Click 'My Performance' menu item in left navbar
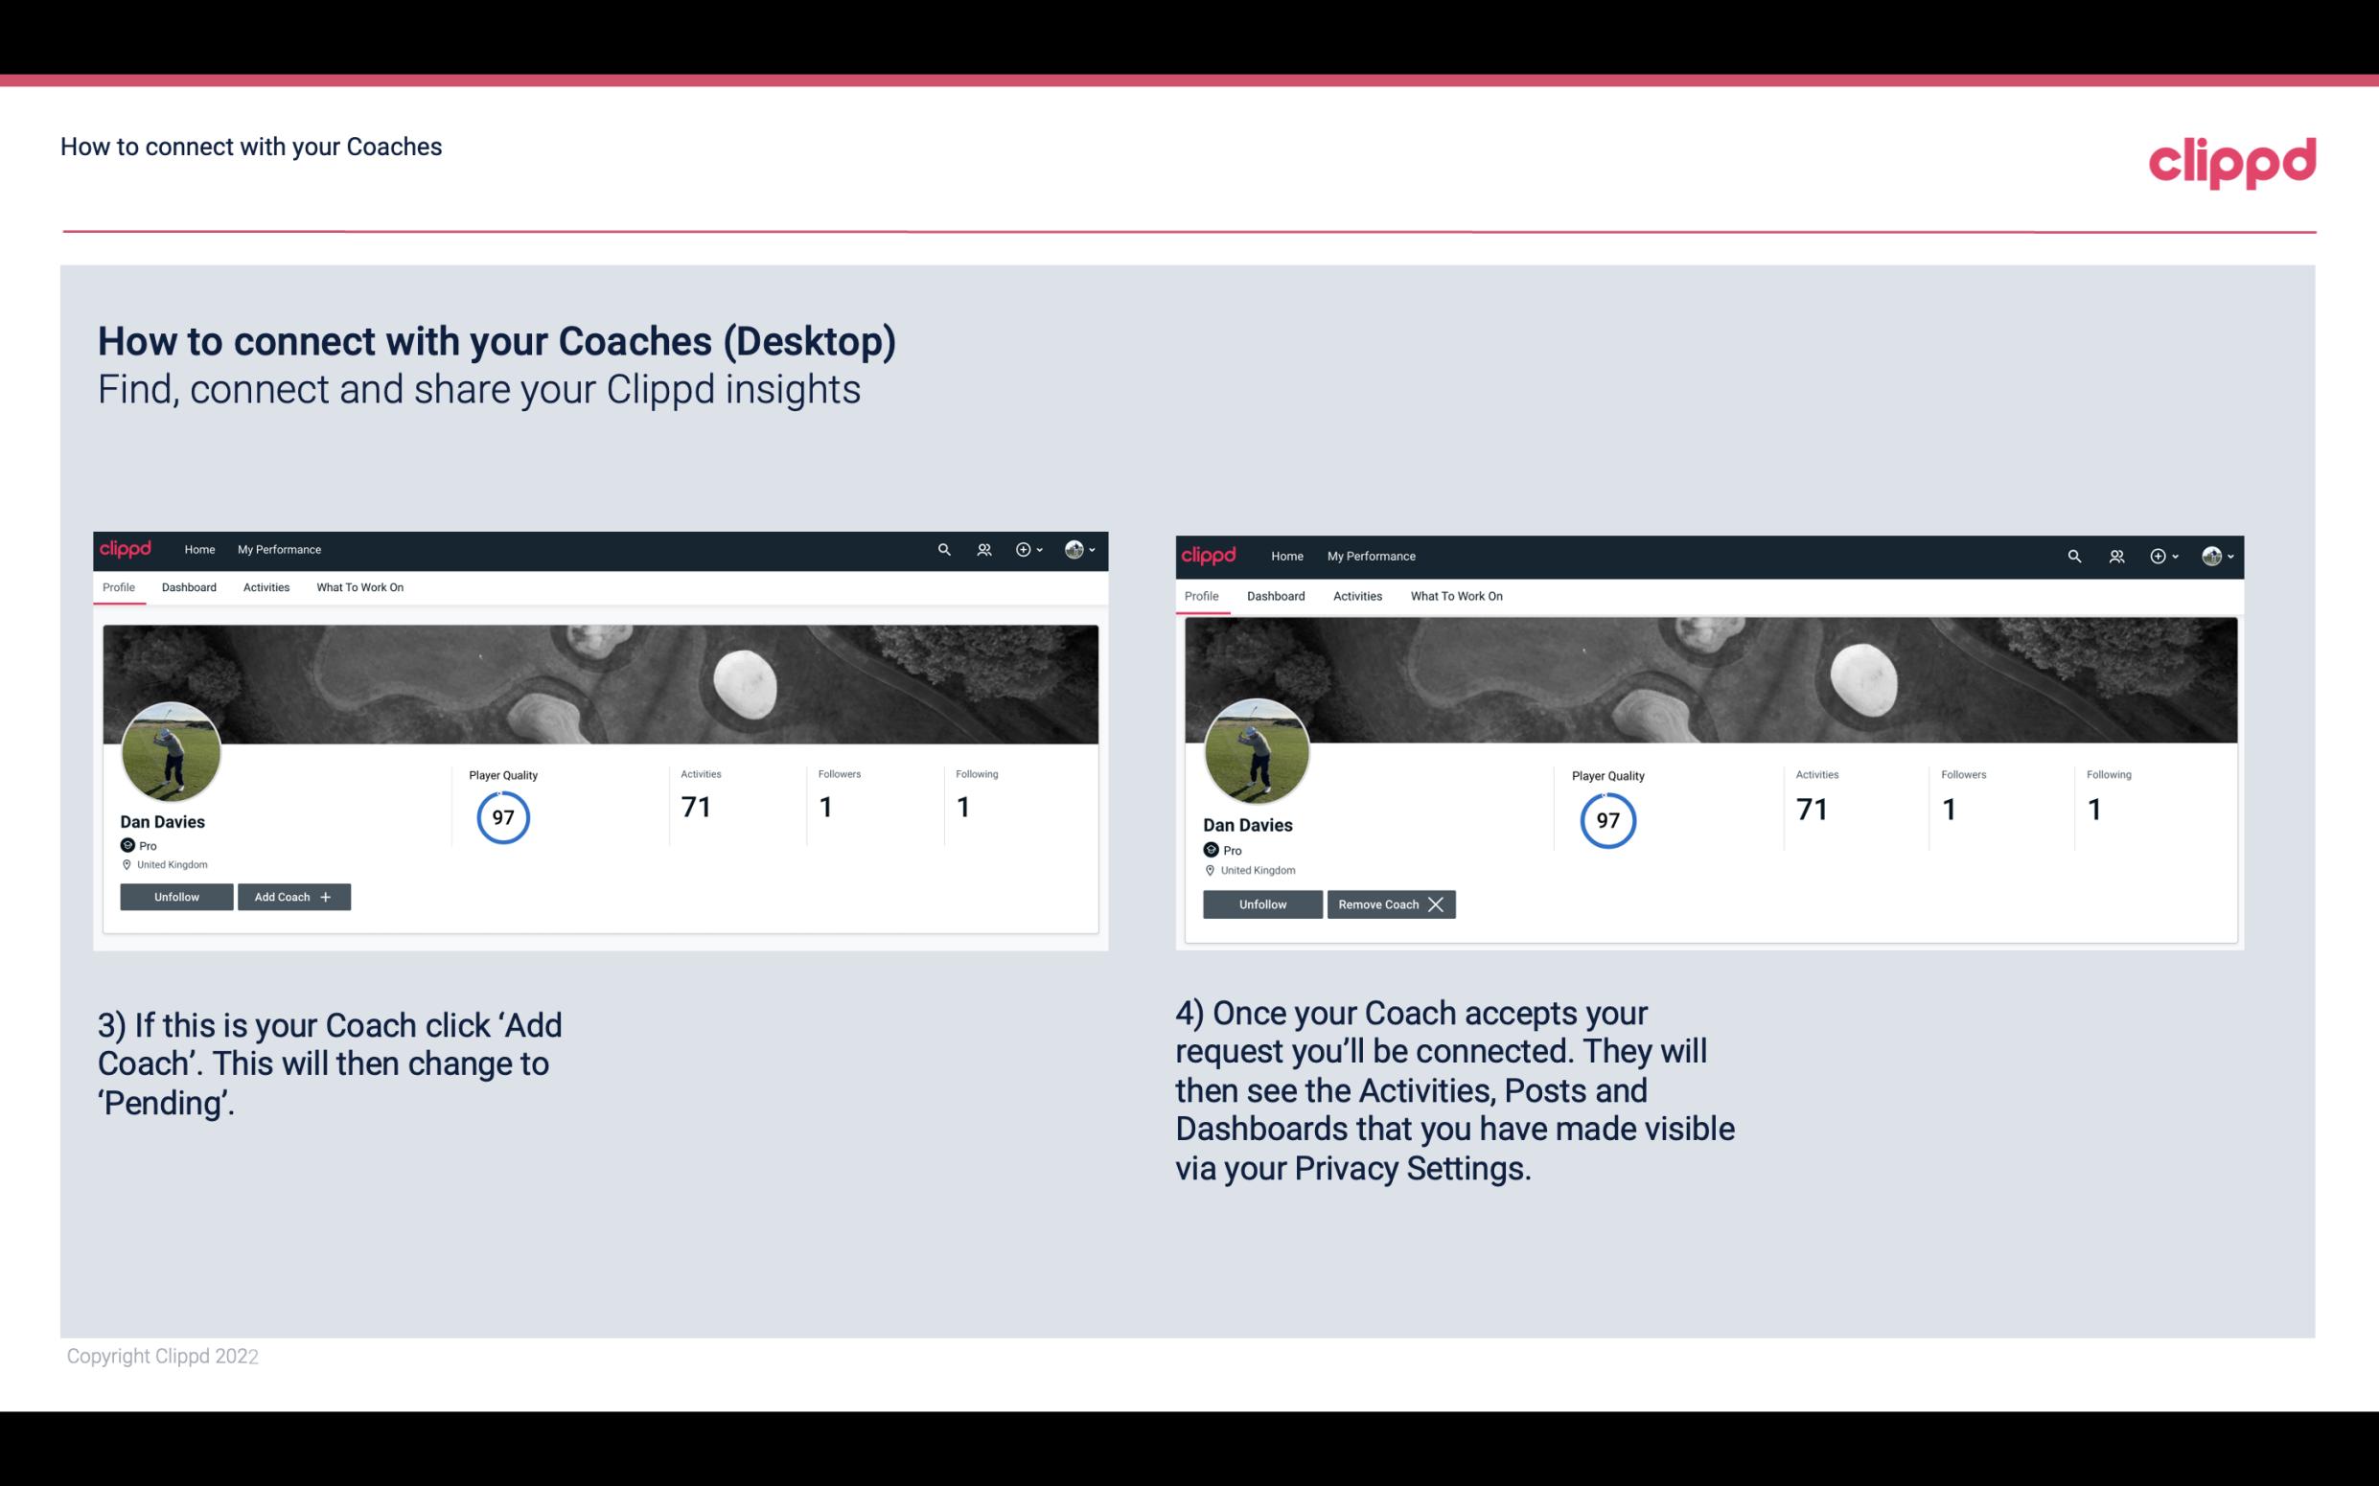The image size is (2379, 1486). click(x=279, y=548)
